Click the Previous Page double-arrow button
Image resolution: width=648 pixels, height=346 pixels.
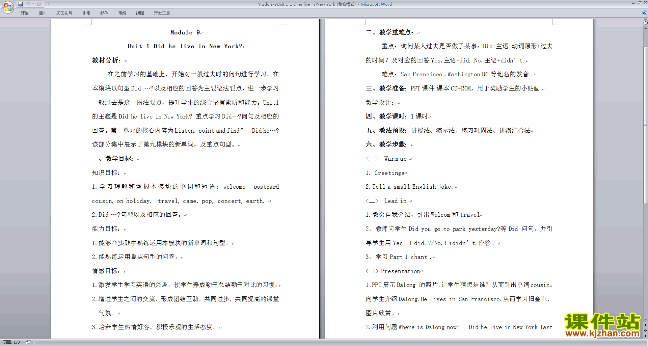coord(645,325)
